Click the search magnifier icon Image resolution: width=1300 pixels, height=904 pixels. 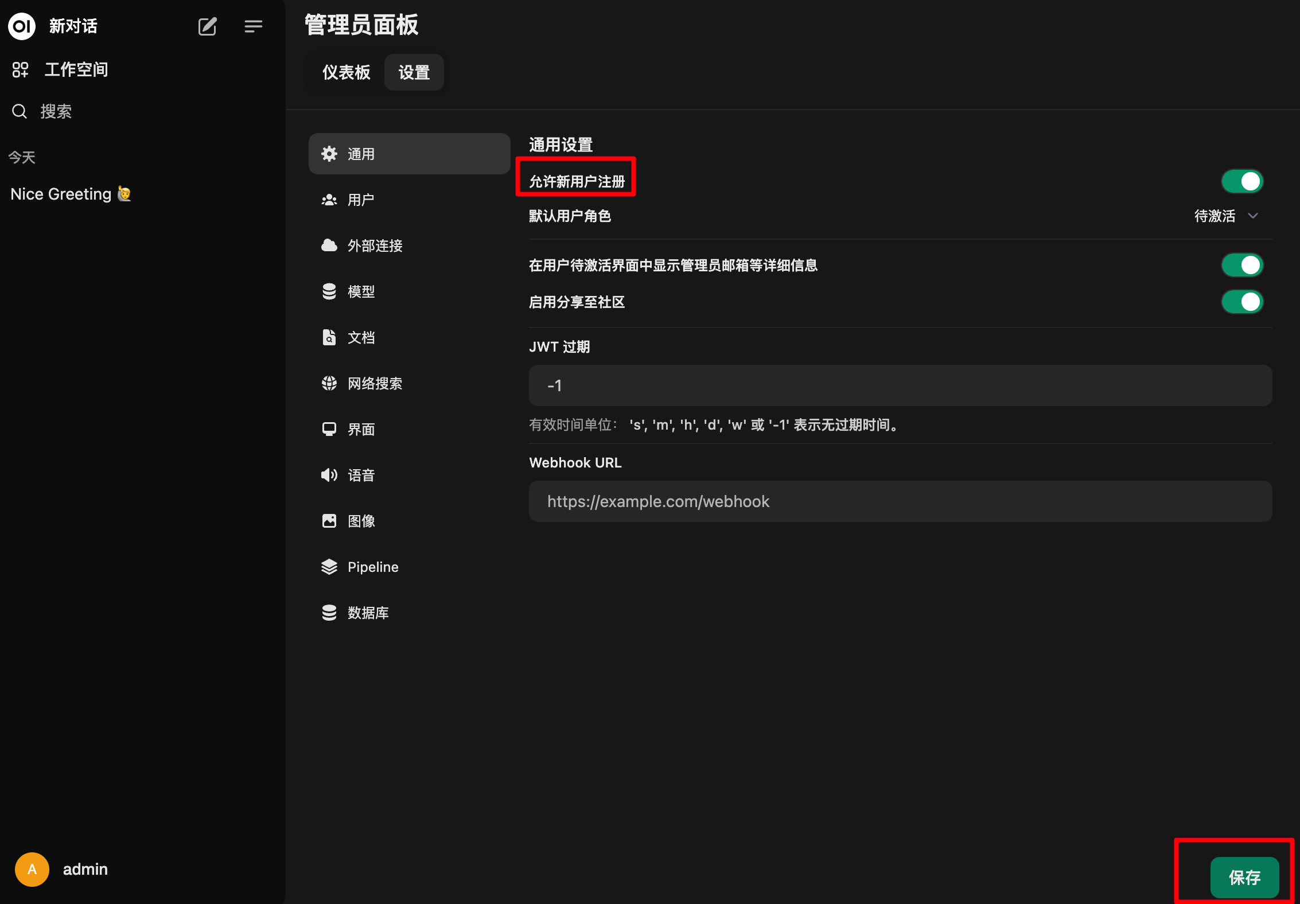20,111
